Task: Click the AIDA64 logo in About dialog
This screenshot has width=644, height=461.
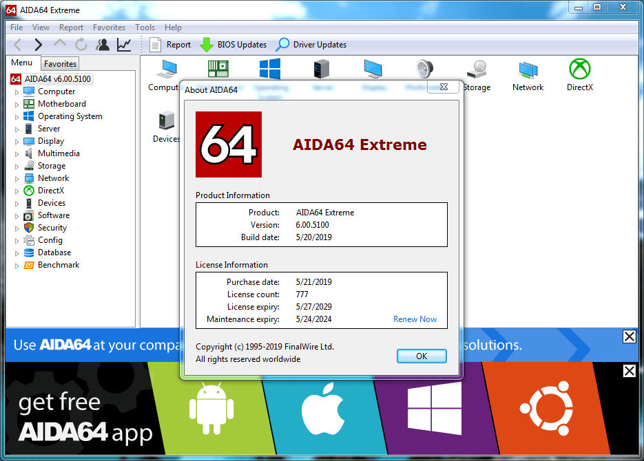Action: (x=229, y=144)
